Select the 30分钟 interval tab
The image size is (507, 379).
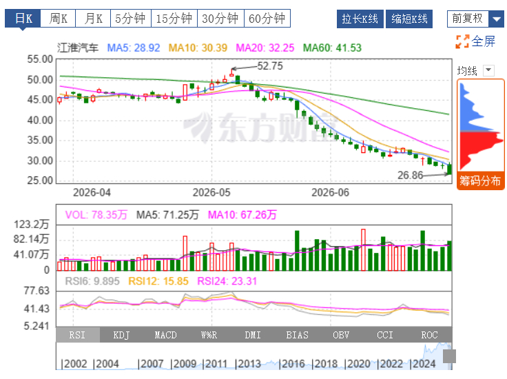[220, 19]
